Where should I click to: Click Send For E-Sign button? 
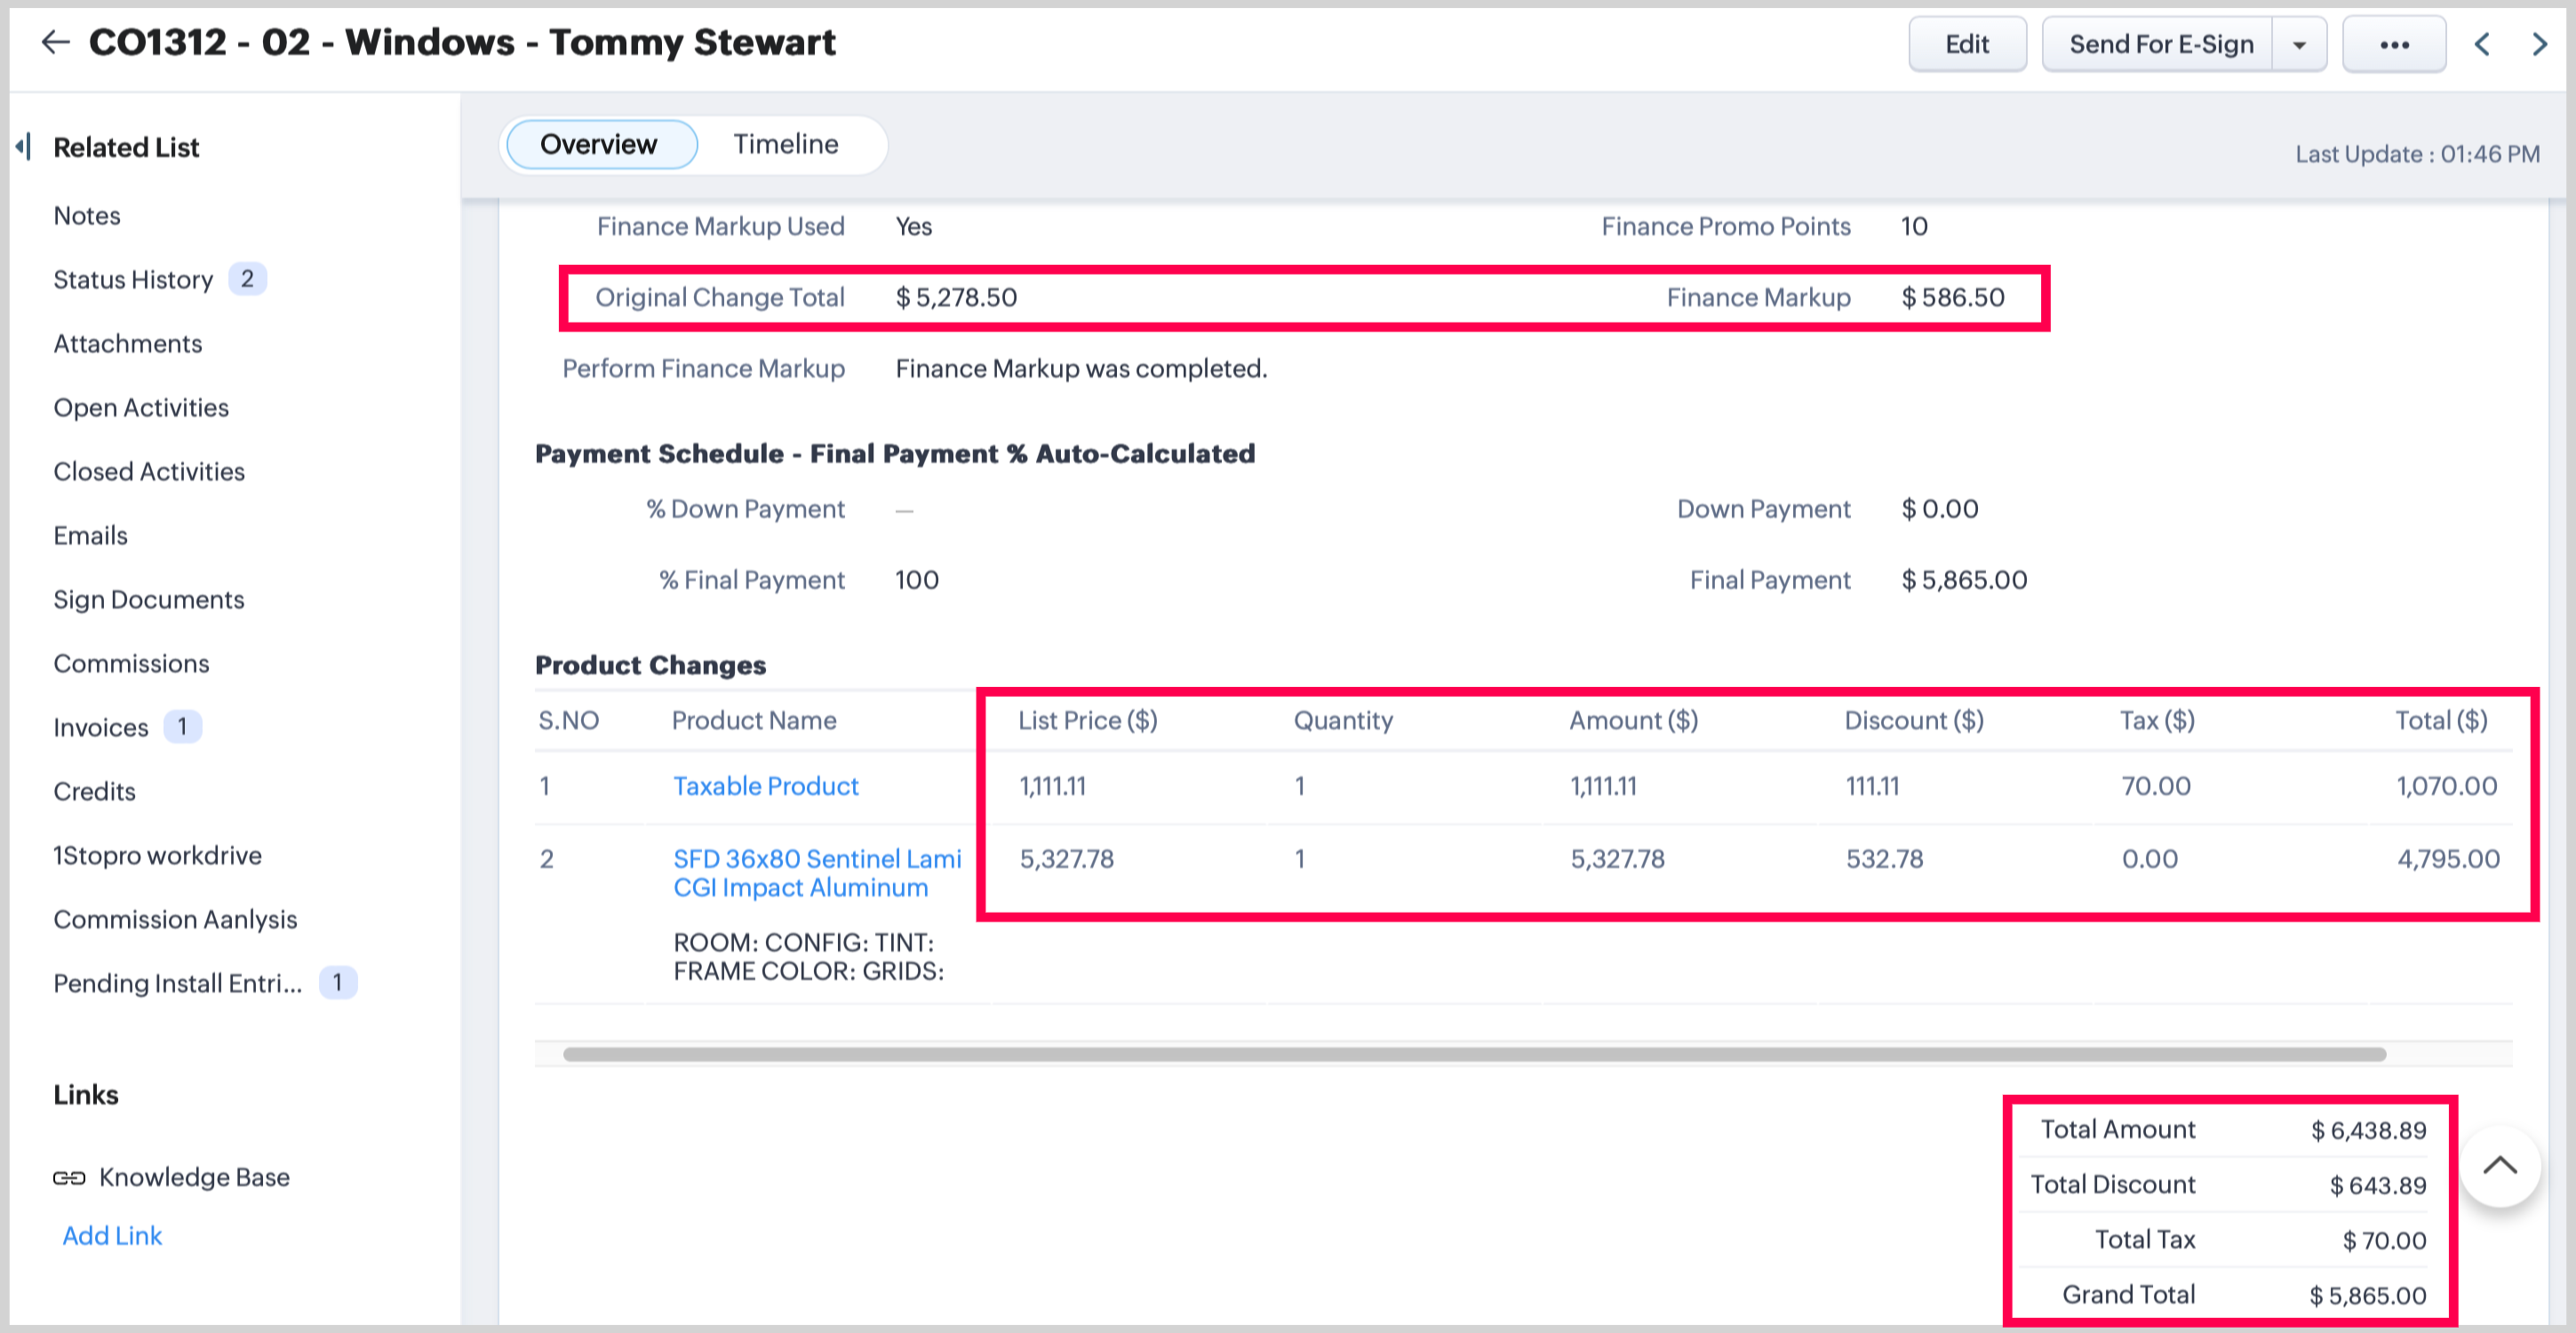[2160, 45]
